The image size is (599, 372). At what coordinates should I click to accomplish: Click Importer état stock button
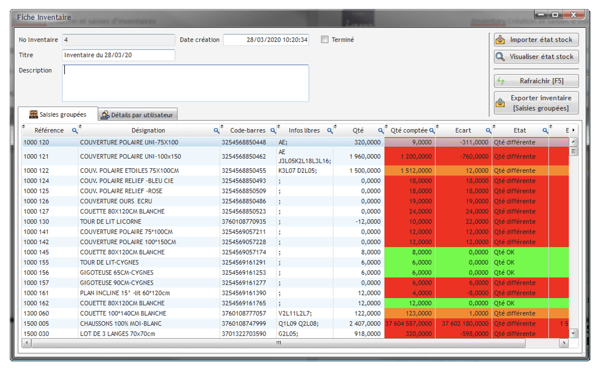coord(536,40)
